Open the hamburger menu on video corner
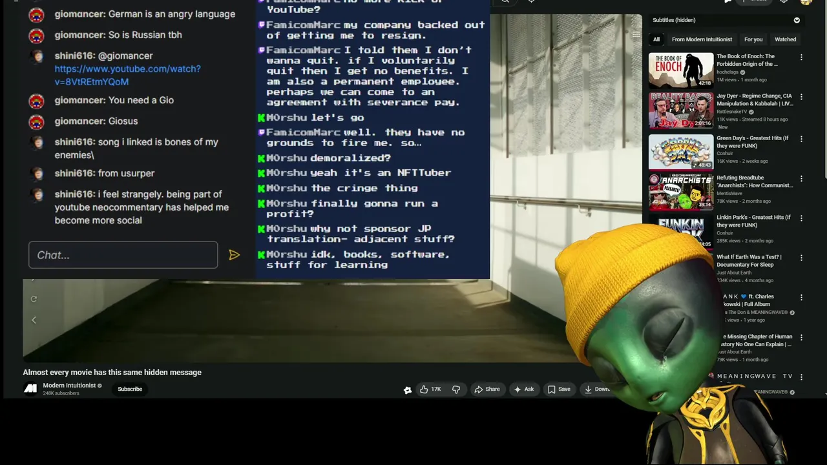827x465 pixels. [636, 35]
